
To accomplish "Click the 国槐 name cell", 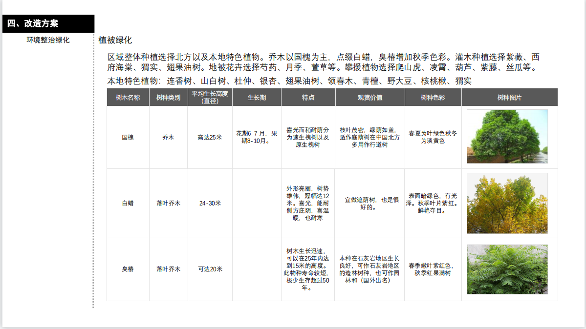I will pyautogui.click(x=128, y=138).
